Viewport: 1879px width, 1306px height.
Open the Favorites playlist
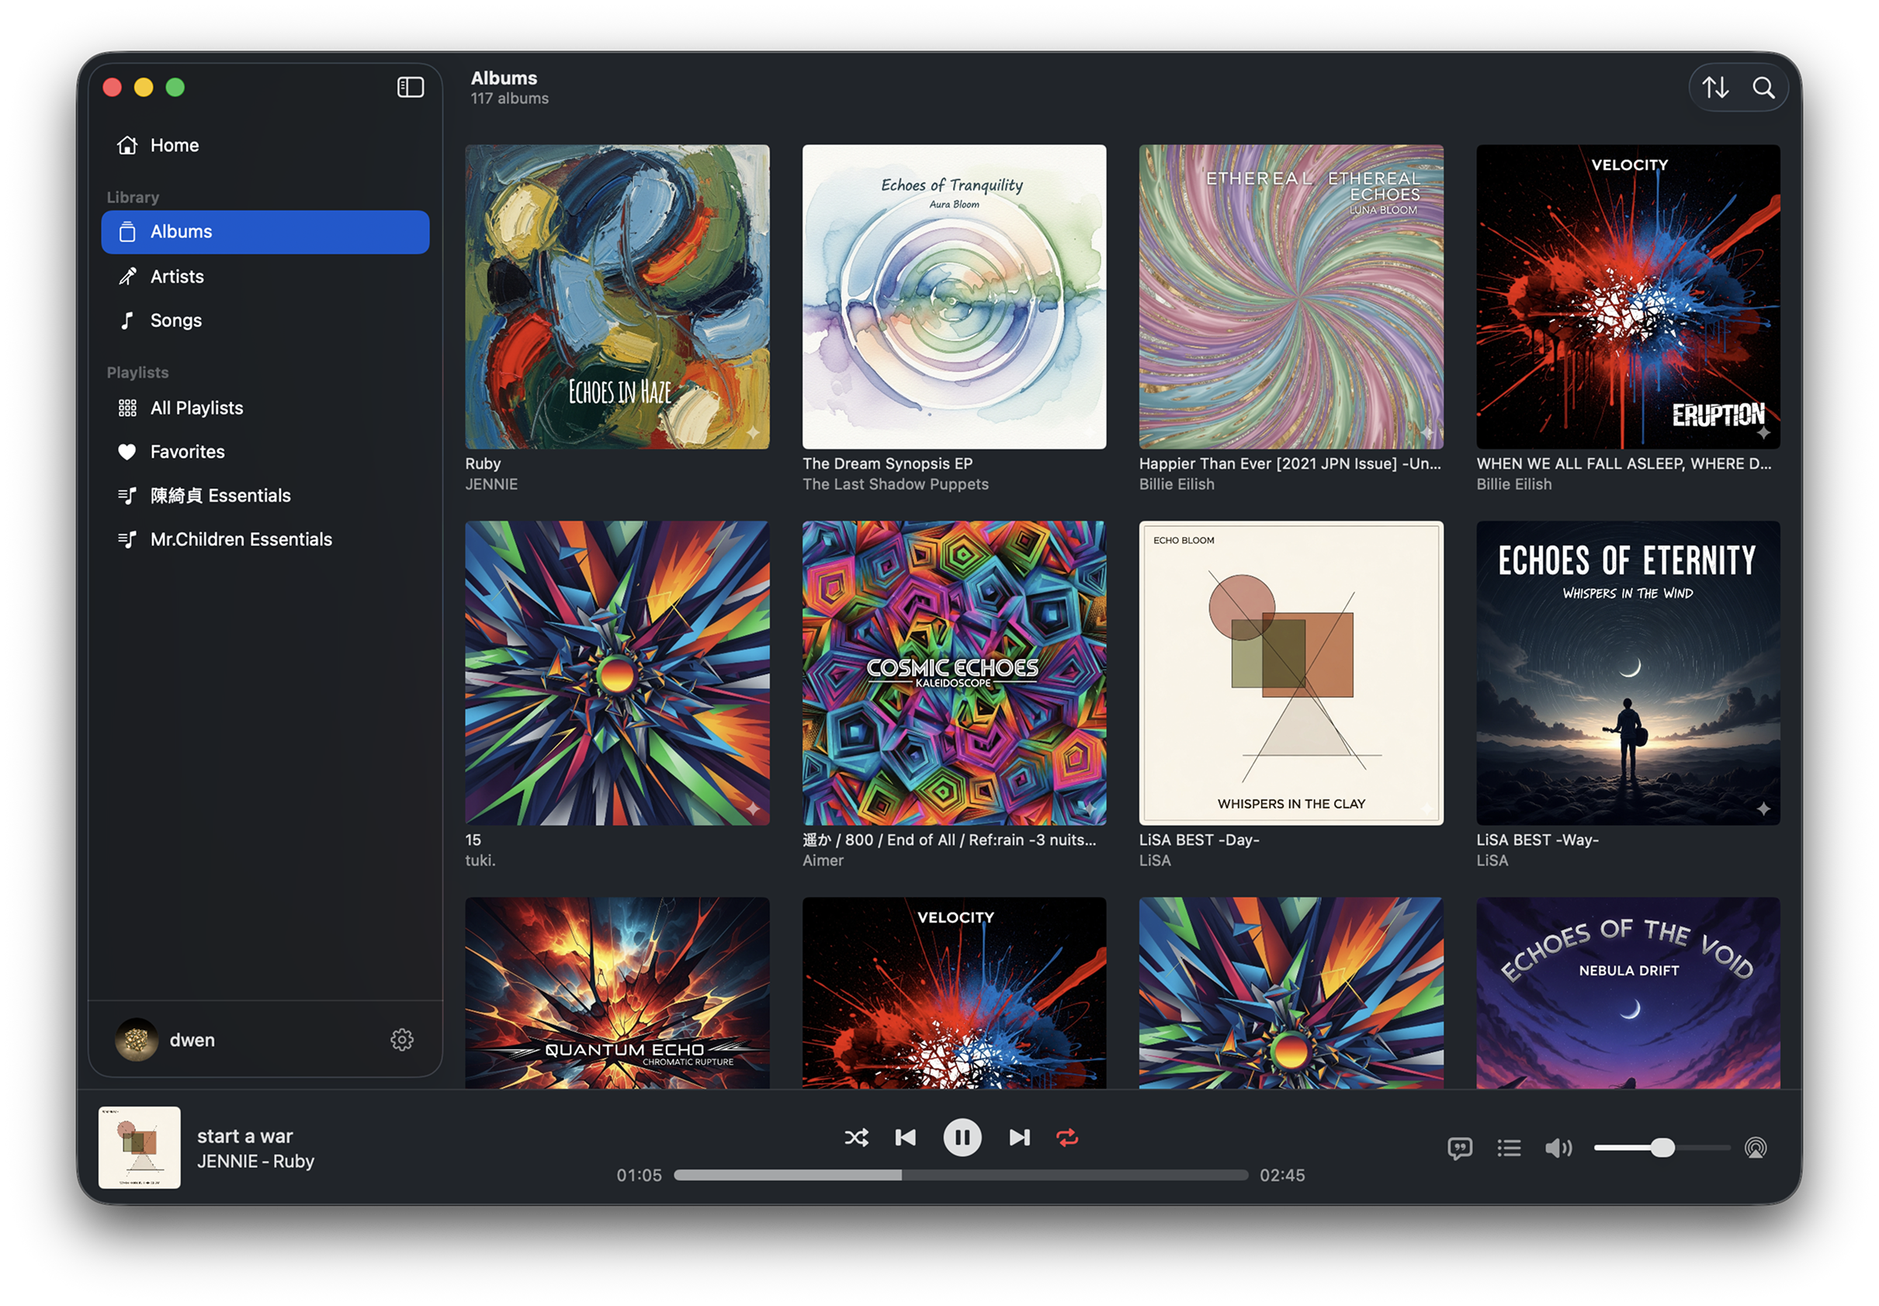[x=186, y=452]
